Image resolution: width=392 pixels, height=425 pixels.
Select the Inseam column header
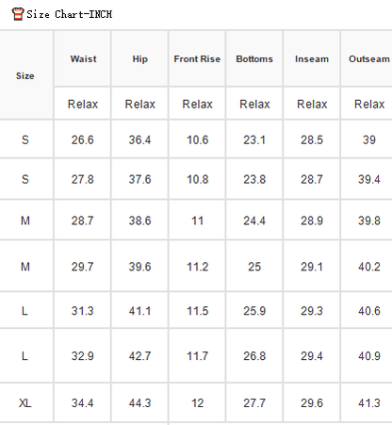point(312,59)
